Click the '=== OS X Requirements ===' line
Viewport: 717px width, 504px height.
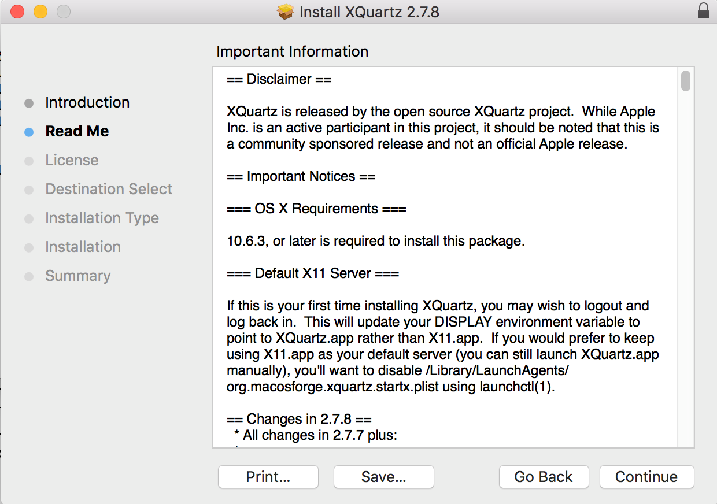(316, 209)
